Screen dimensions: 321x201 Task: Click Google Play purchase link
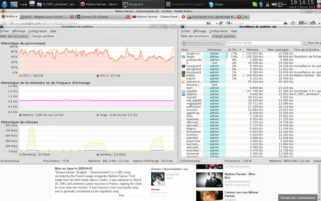pos(173,174)
